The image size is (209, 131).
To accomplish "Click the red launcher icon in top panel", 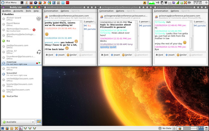I will (68, 2).
